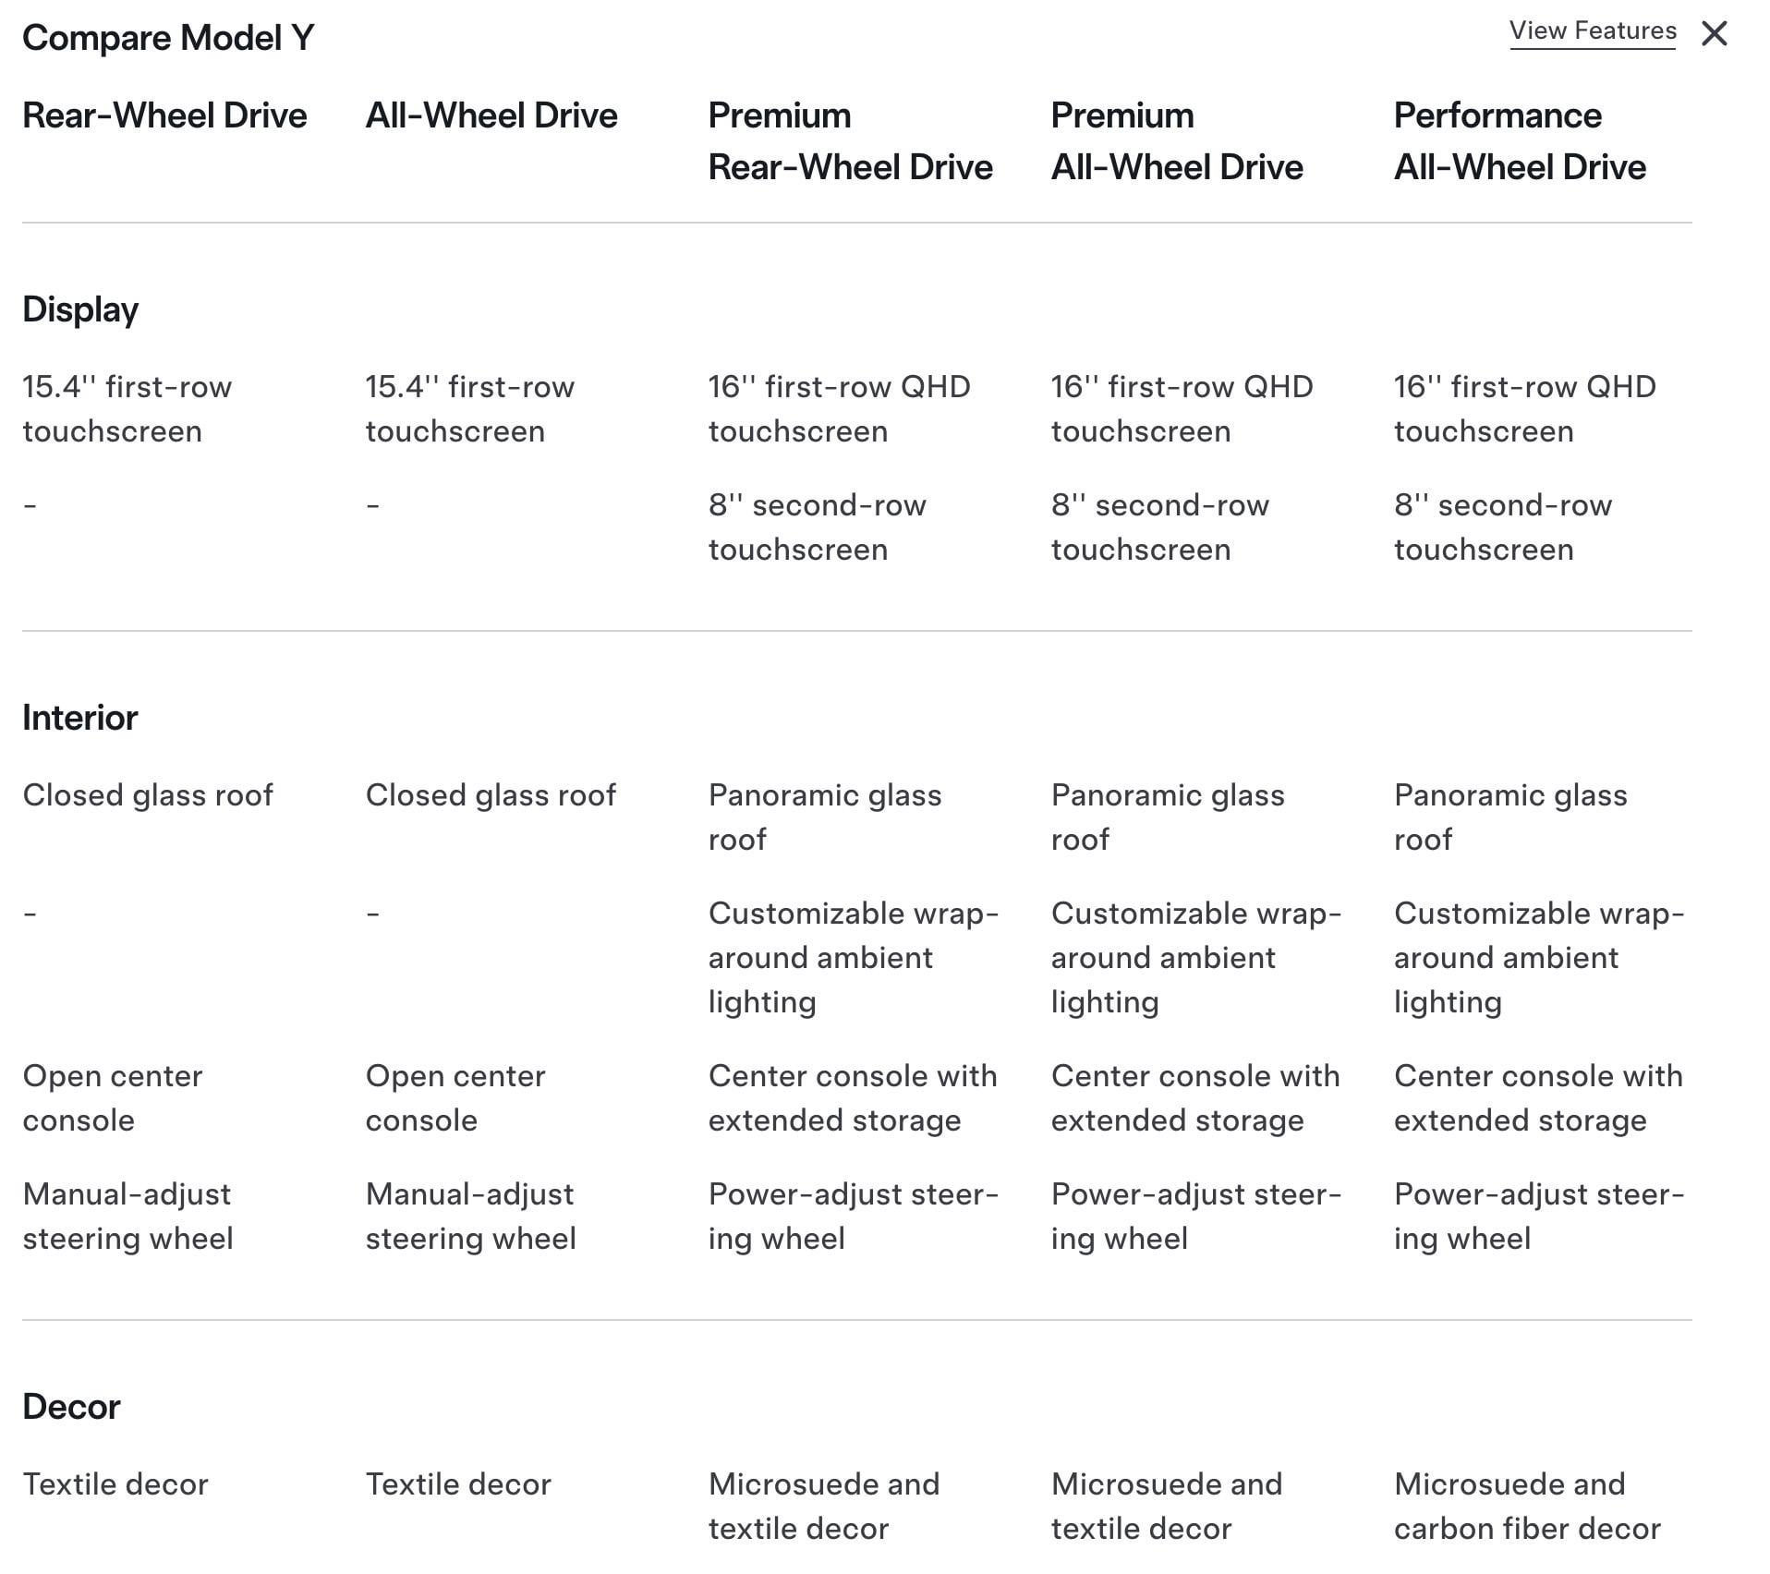Click the Interior section heading
Viewport: 1770px width, 1574px height.
click(x=80, y=718)
